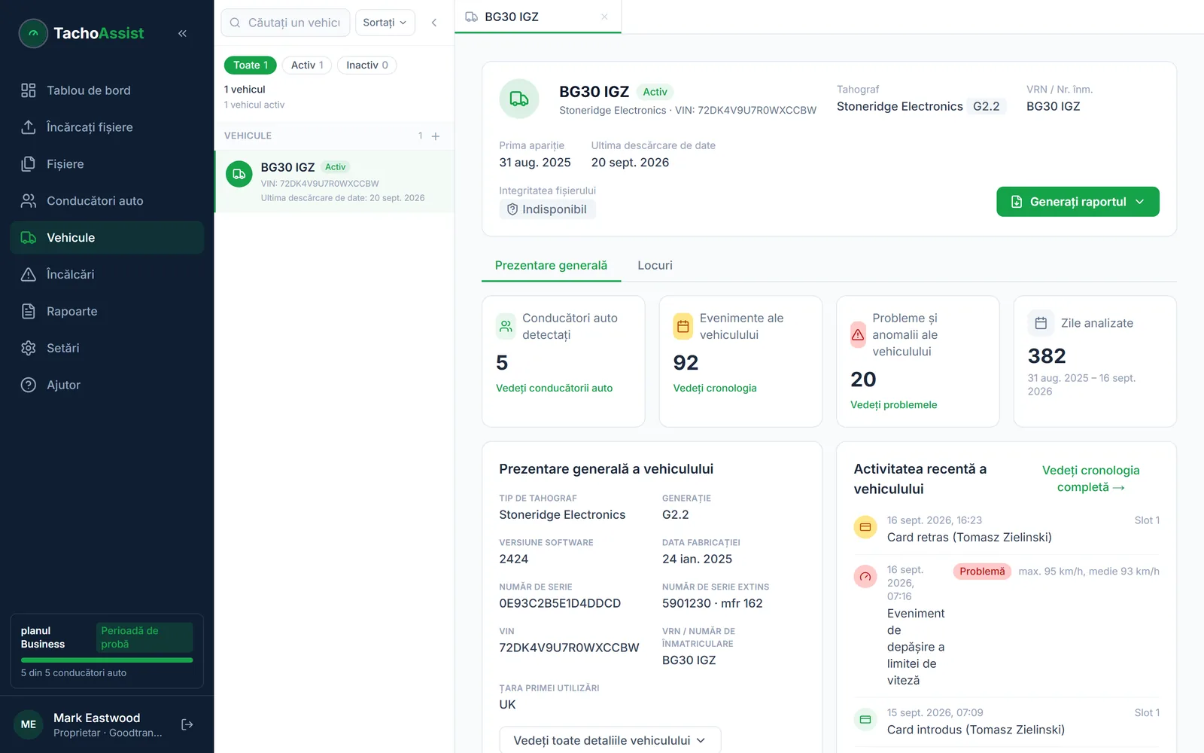Click the Ajutor question mark icon

click(29, 386)
